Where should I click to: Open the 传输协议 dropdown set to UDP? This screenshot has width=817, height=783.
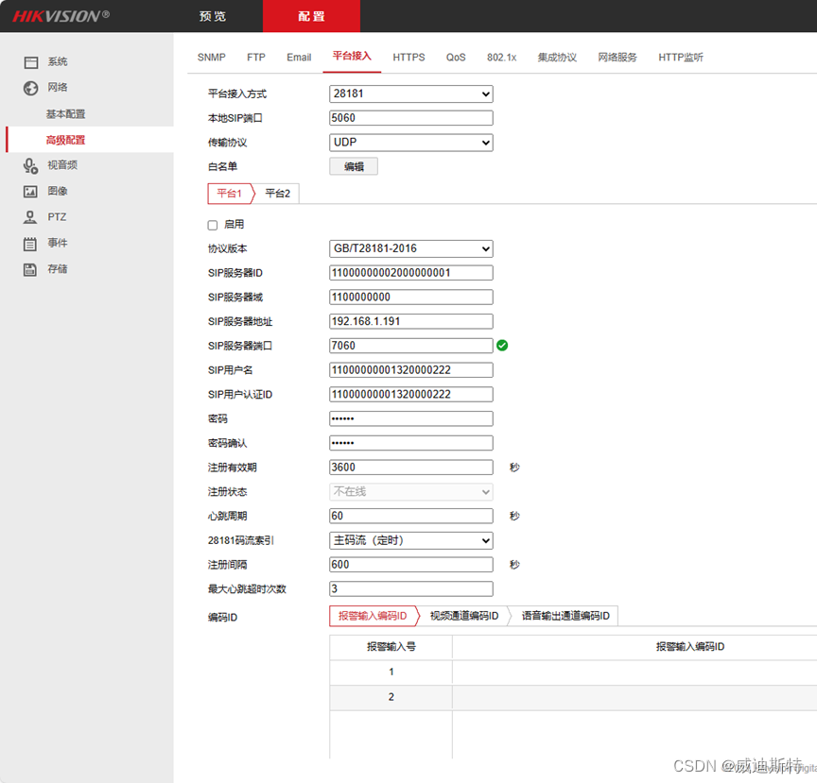(x=411, y=143)
